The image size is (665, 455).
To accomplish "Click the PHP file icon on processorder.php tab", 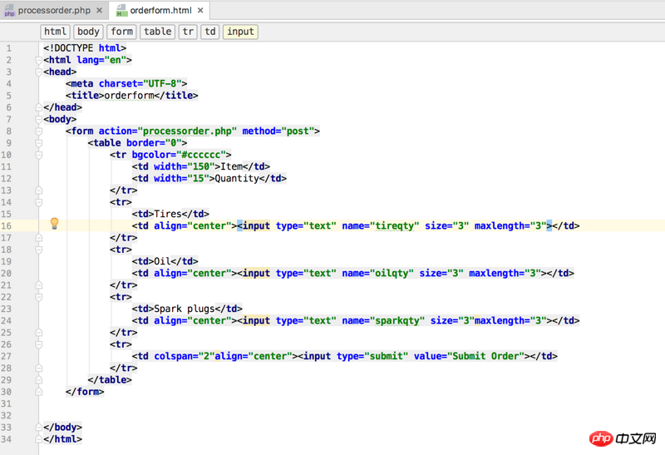I will tap(9, 11).
